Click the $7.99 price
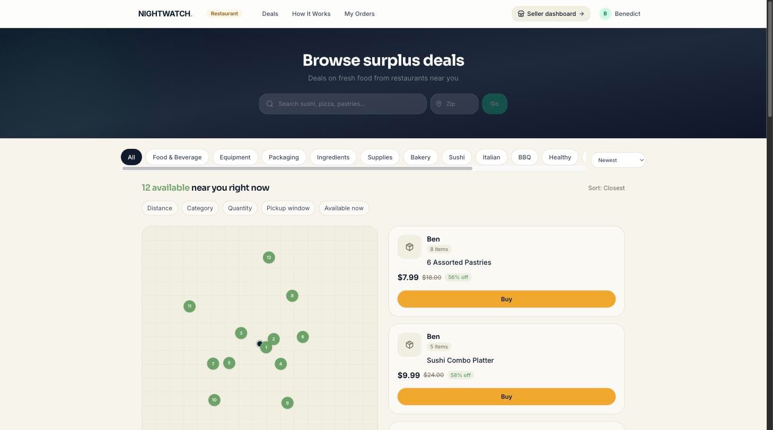Screen dimensions: 773x430 (408, 277)
